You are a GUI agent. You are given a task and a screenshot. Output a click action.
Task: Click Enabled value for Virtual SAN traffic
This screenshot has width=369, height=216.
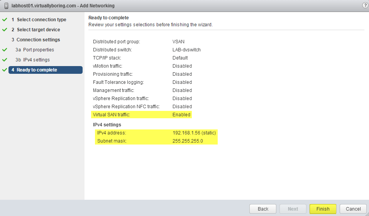[181, 115]
